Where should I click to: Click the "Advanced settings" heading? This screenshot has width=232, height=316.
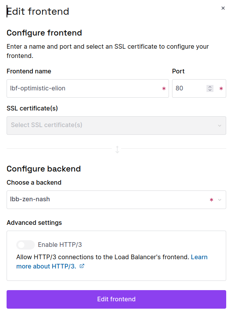click(34, 223)
